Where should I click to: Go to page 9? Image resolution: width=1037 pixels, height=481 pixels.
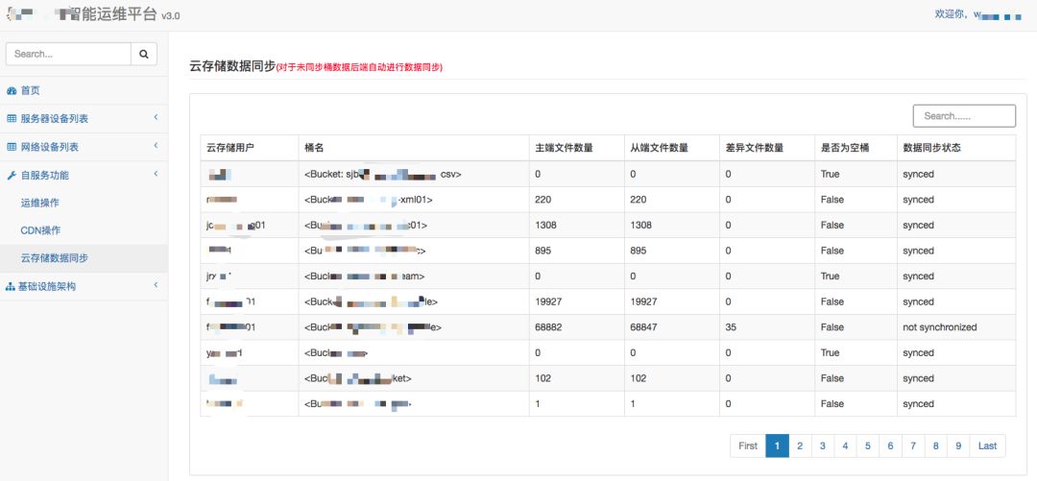pos(958,445)
